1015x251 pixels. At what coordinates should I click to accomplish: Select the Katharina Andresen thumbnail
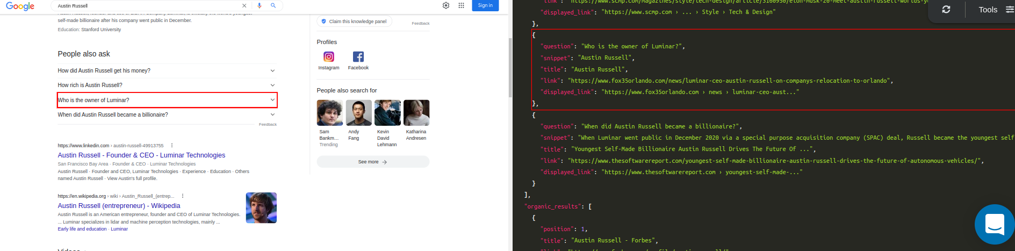click(416, 113)
